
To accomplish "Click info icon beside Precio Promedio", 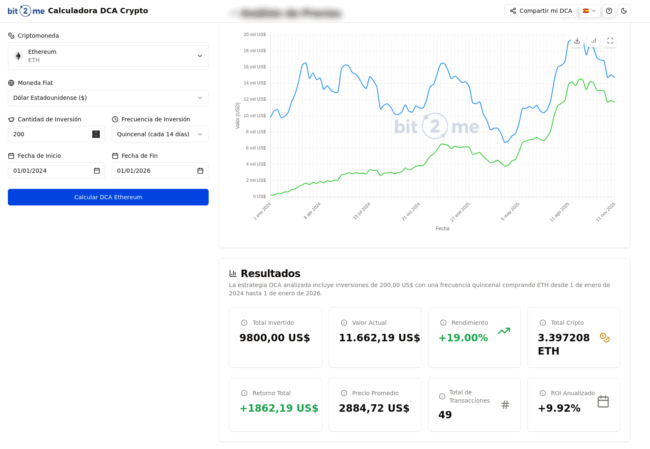I will (344, 393).
